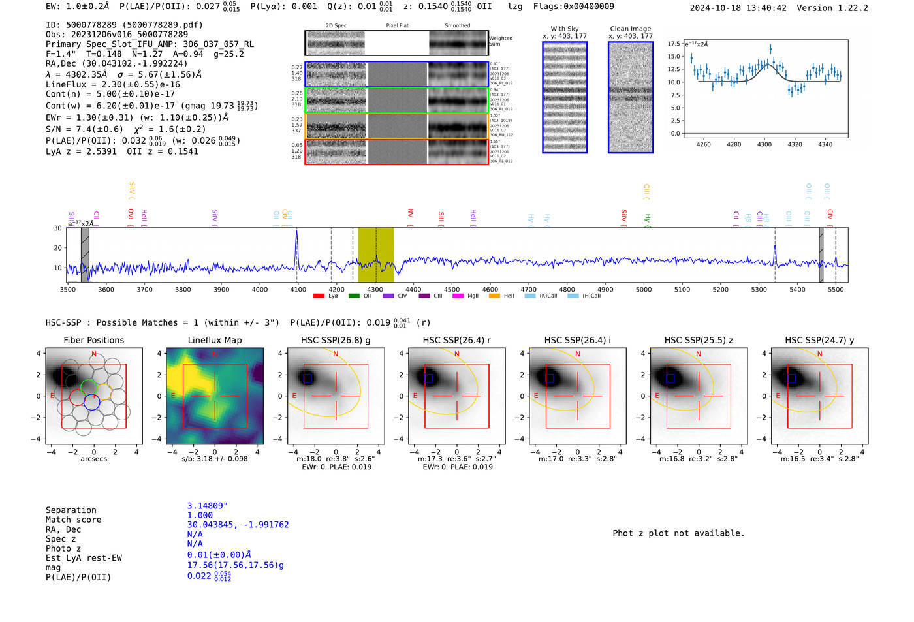Click the 'Phot z plot not available.' text
Screen dimensions: 914x622
point(678,533)
